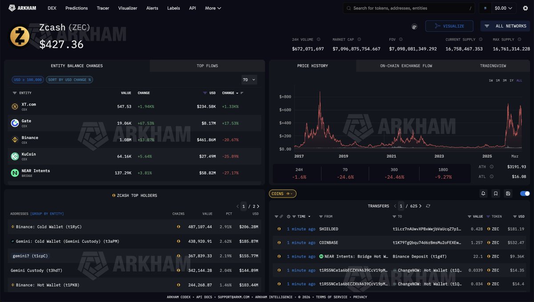Open the DEX menu item
The width and height of the screenshot is (534, 302).
pyautogui.click(x=52, y=8)
